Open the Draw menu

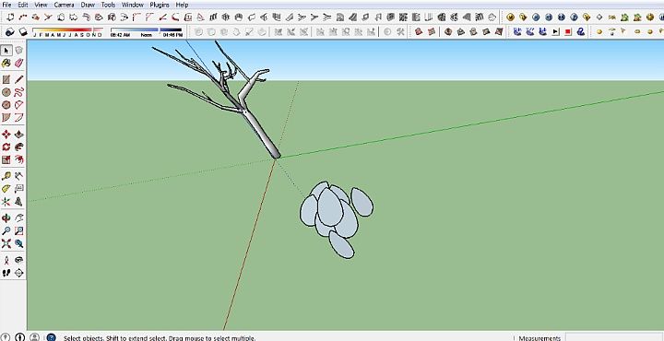(88, 5)
